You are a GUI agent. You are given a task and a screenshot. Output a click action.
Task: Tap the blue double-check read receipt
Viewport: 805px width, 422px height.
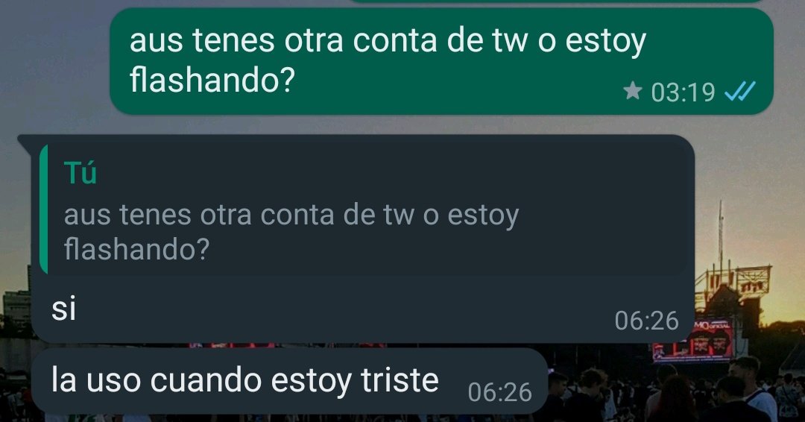(x=739, y=92)
